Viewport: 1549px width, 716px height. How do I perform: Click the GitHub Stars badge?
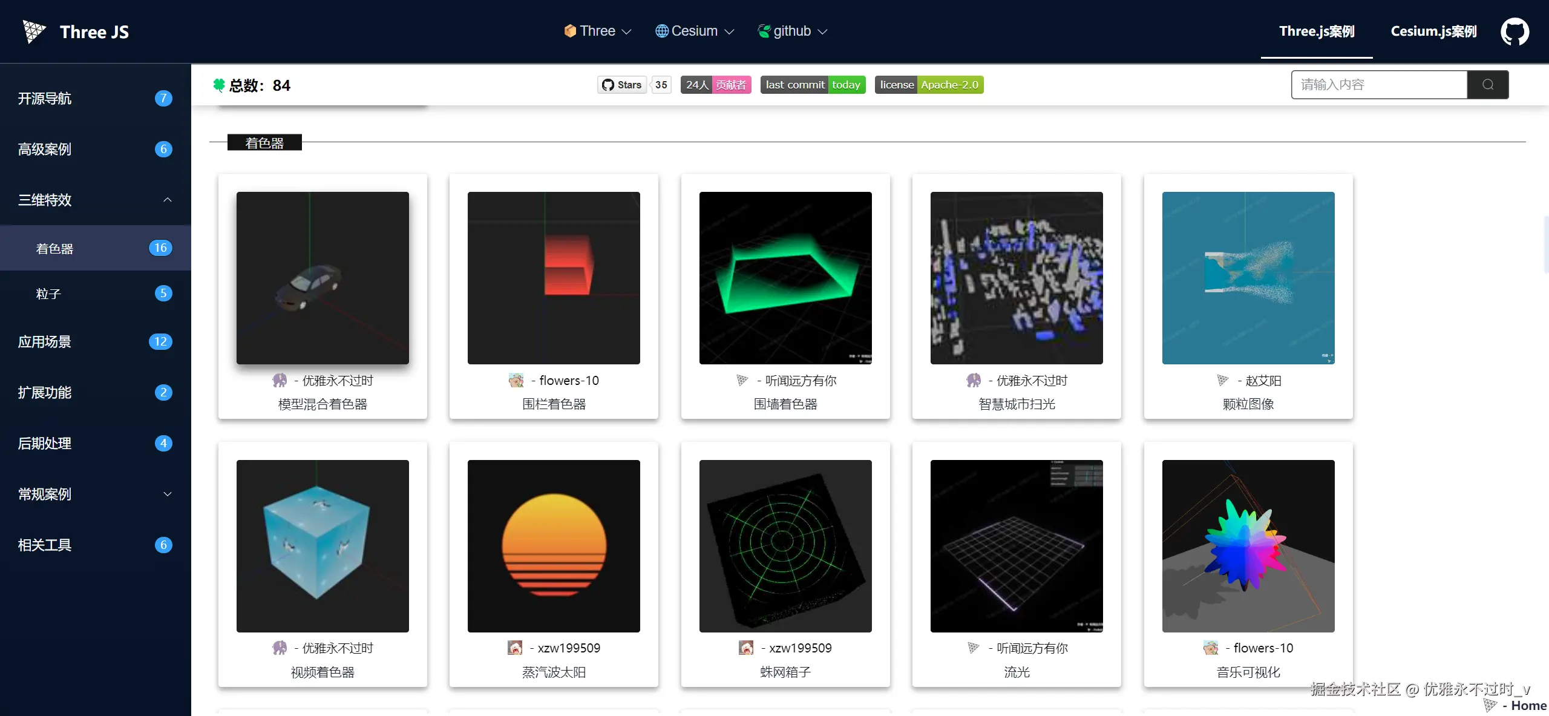pos(621,85)
